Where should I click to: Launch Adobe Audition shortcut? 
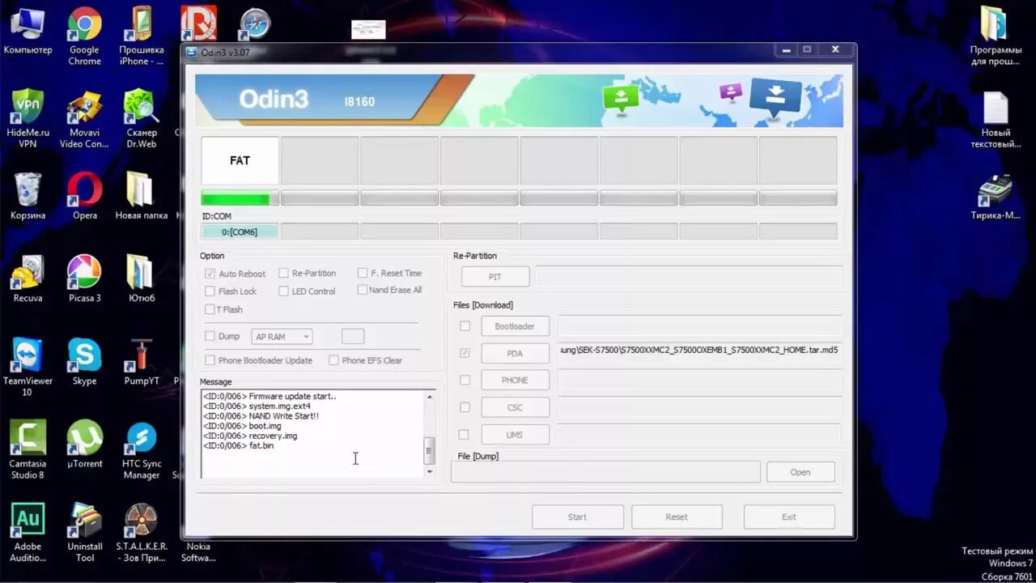(28, 532)
